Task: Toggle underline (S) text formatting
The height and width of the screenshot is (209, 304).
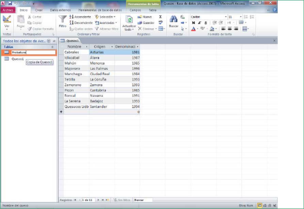Action: [206, 23]
